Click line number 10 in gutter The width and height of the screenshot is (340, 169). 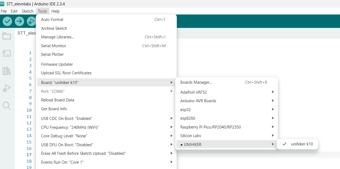click(x=29, y=110)
